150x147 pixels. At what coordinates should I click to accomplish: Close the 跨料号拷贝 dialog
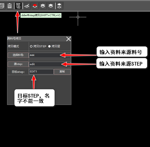(x=69, y=39)
